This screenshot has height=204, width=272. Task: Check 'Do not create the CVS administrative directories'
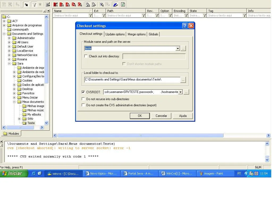pos(83,105)
